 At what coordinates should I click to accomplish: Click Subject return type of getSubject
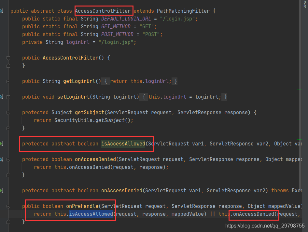tap(62, 113)
